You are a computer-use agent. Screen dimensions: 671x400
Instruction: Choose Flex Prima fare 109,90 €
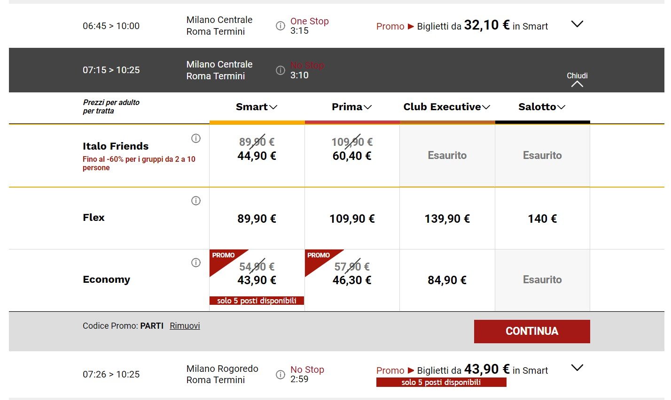tap(352, 219)
